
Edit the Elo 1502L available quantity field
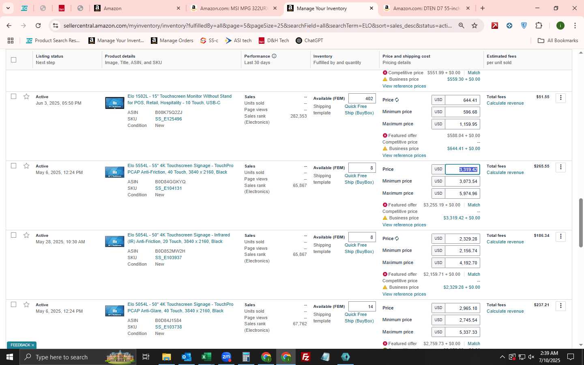click(362, 99)
